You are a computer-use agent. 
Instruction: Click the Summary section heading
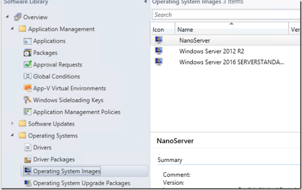pyautogui.click(x=170, y=160)
